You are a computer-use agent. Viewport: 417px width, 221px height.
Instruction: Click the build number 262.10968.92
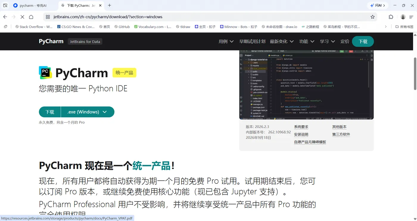(279, 132)
